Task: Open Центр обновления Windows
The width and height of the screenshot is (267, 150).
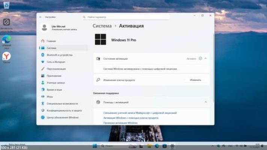Action: pyautogui.click(x=62, y=117)
